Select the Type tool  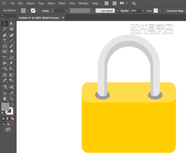pos(5,41)
